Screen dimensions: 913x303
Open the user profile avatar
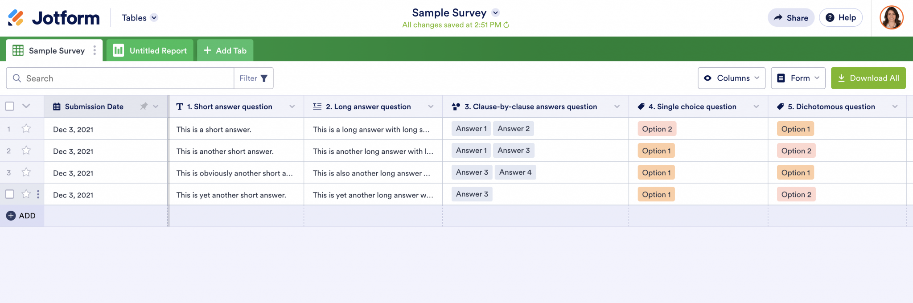pyautogui.click(x=891, y=18)
